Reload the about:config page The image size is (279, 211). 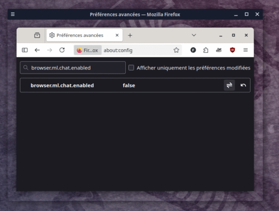(x=62, y=50)
